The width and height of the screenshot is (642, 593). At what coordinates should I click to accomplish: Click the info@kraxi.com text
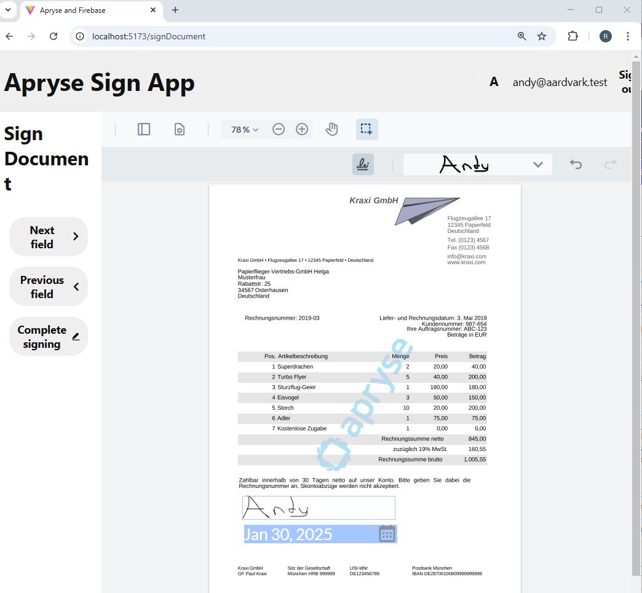pyautogui.click(x=467, y=256)
